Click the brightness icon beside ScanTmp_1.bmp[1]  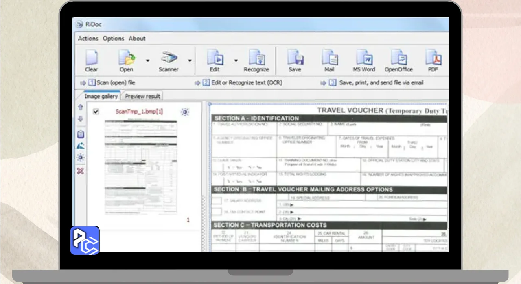[x=185, y=112]
